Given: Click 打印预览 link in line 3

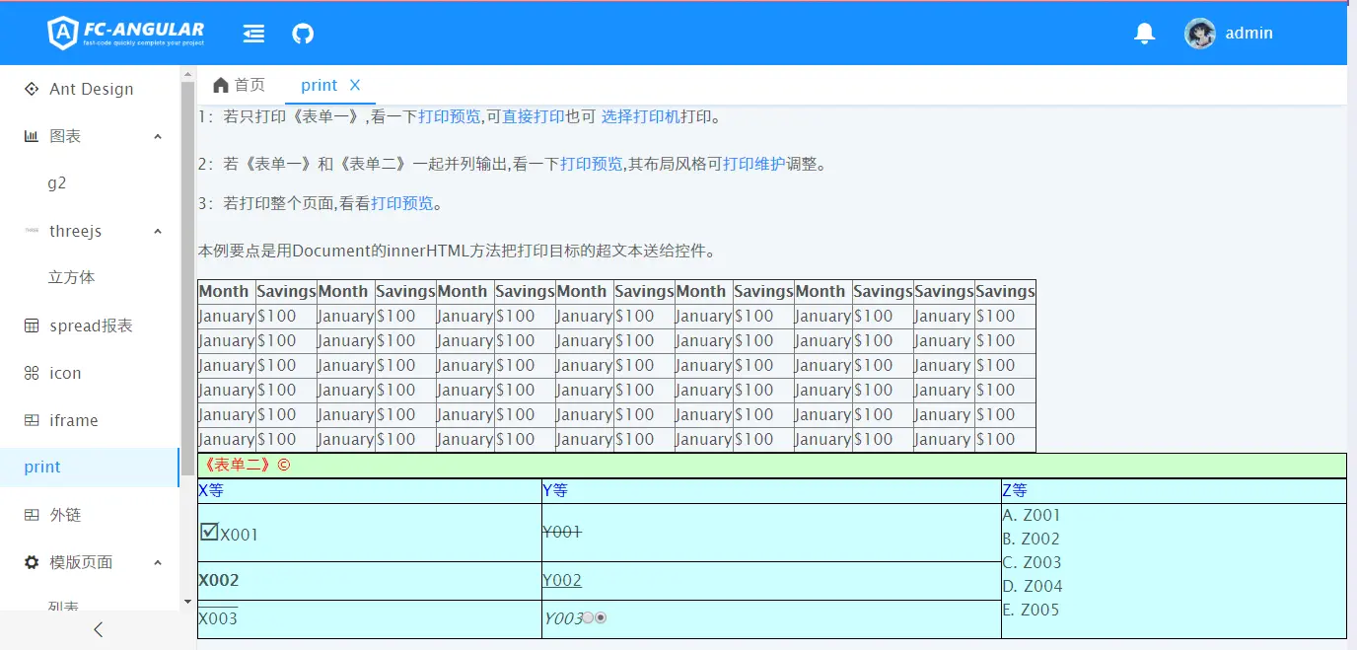Looking at the screenshot, I should pos(402,203).
